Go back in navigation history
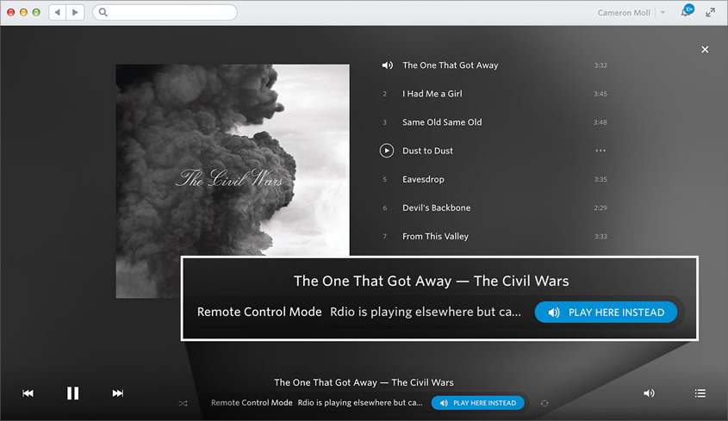728x421 pixels. click(x=58, y=12)
